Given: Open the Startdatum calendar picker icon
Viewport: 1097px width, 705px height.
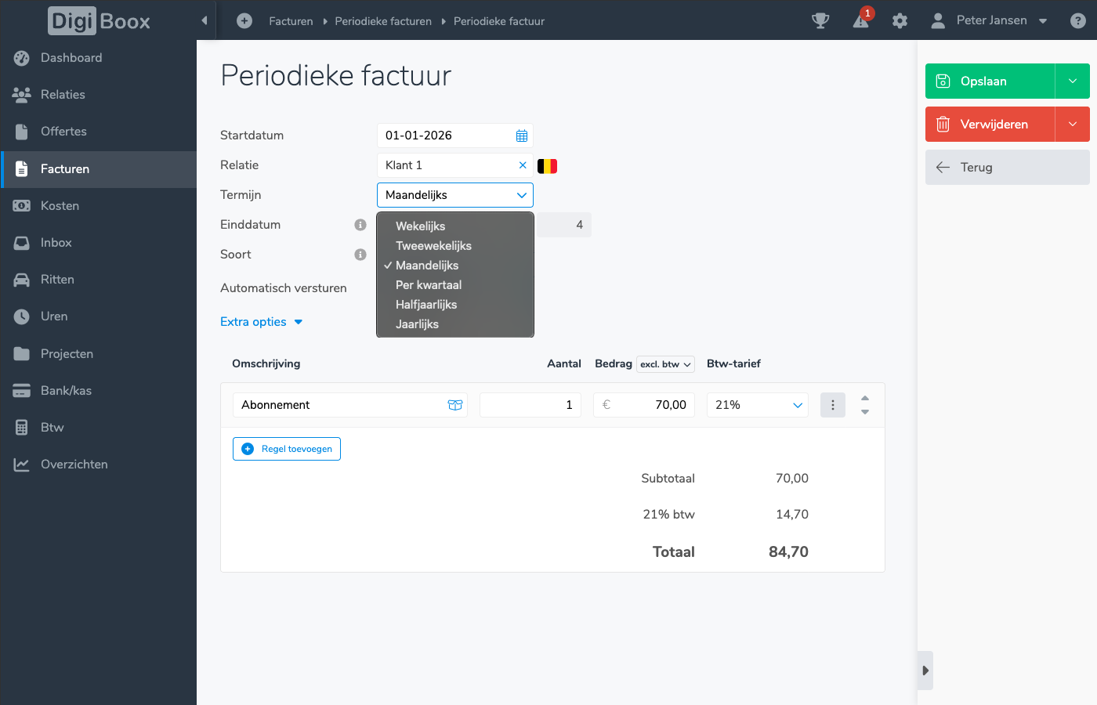Looking at the screenshot, I should click(522, 136).
